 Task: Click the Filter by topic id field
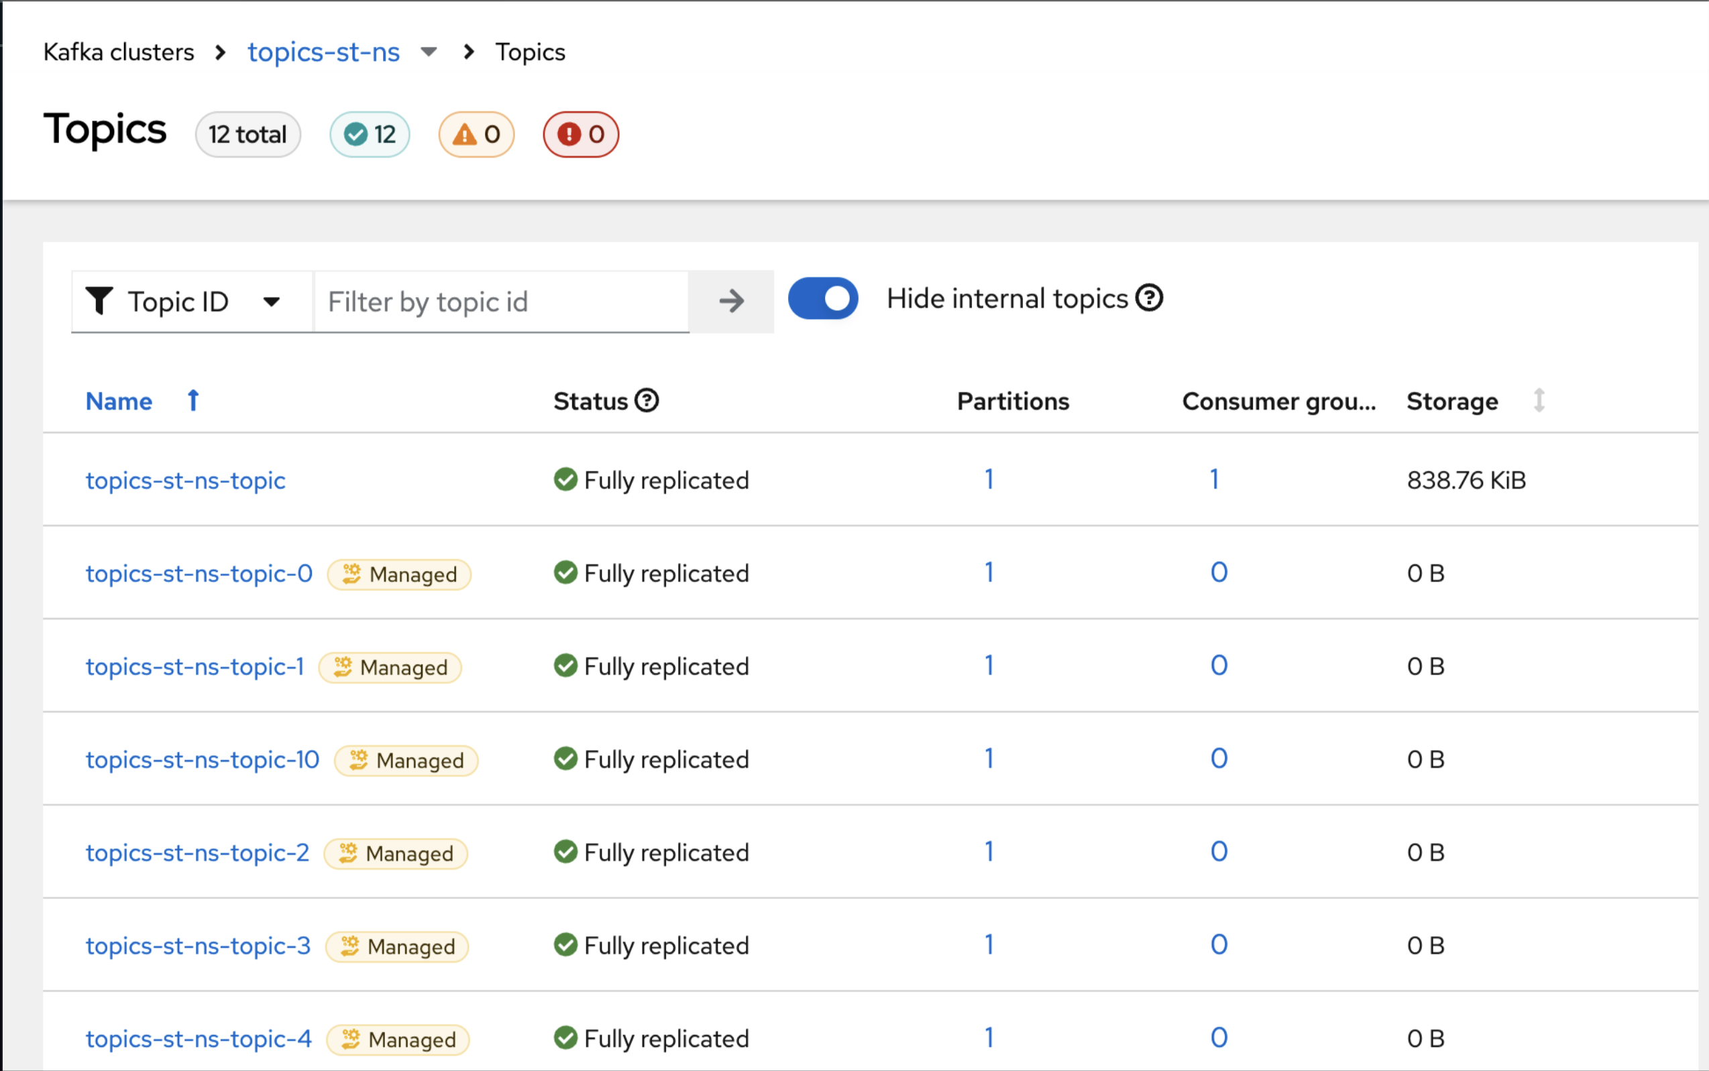pyautogui.click(x=500, y=302)
